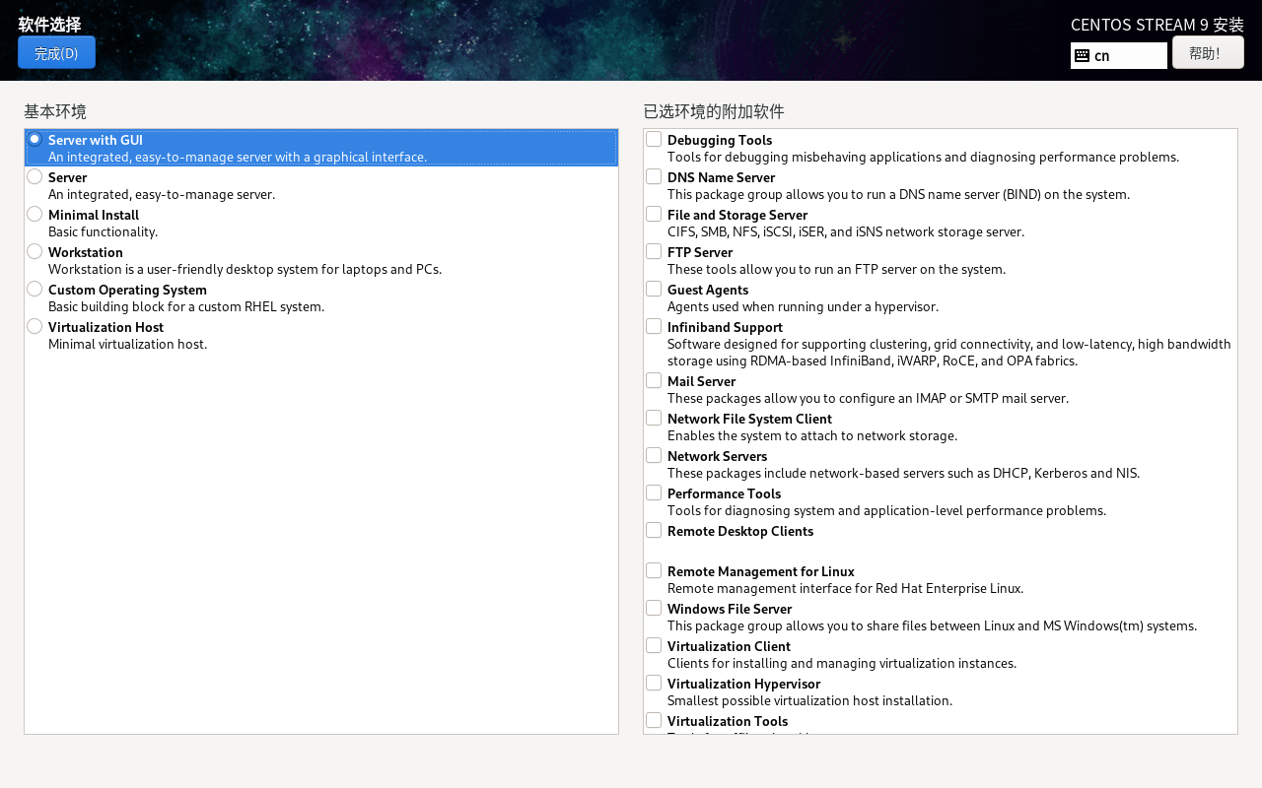Check the Network File System Client checkbox
The height and width of the screenshot is (788, 1262).
point(654,418)
